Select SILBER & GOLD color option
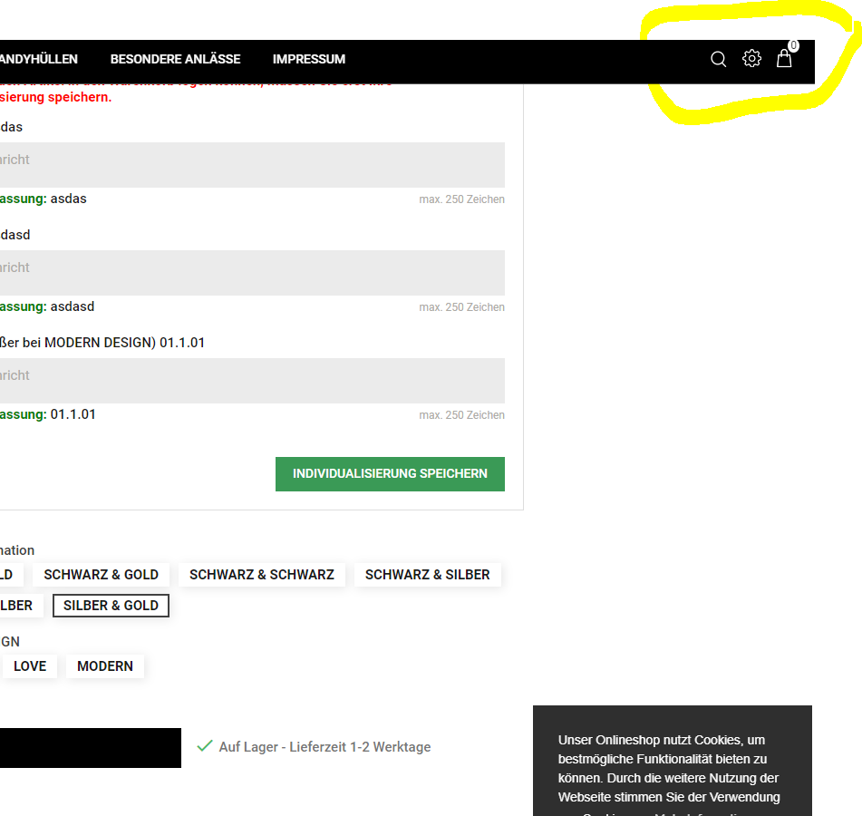 tap(111, 606)
